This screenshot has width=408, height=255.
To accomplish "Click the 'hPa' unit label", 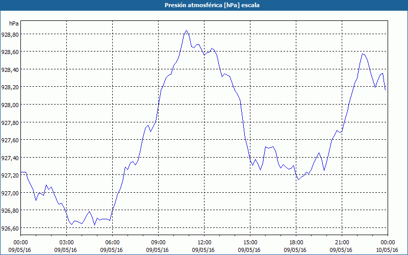I will [x=14, y=23].
